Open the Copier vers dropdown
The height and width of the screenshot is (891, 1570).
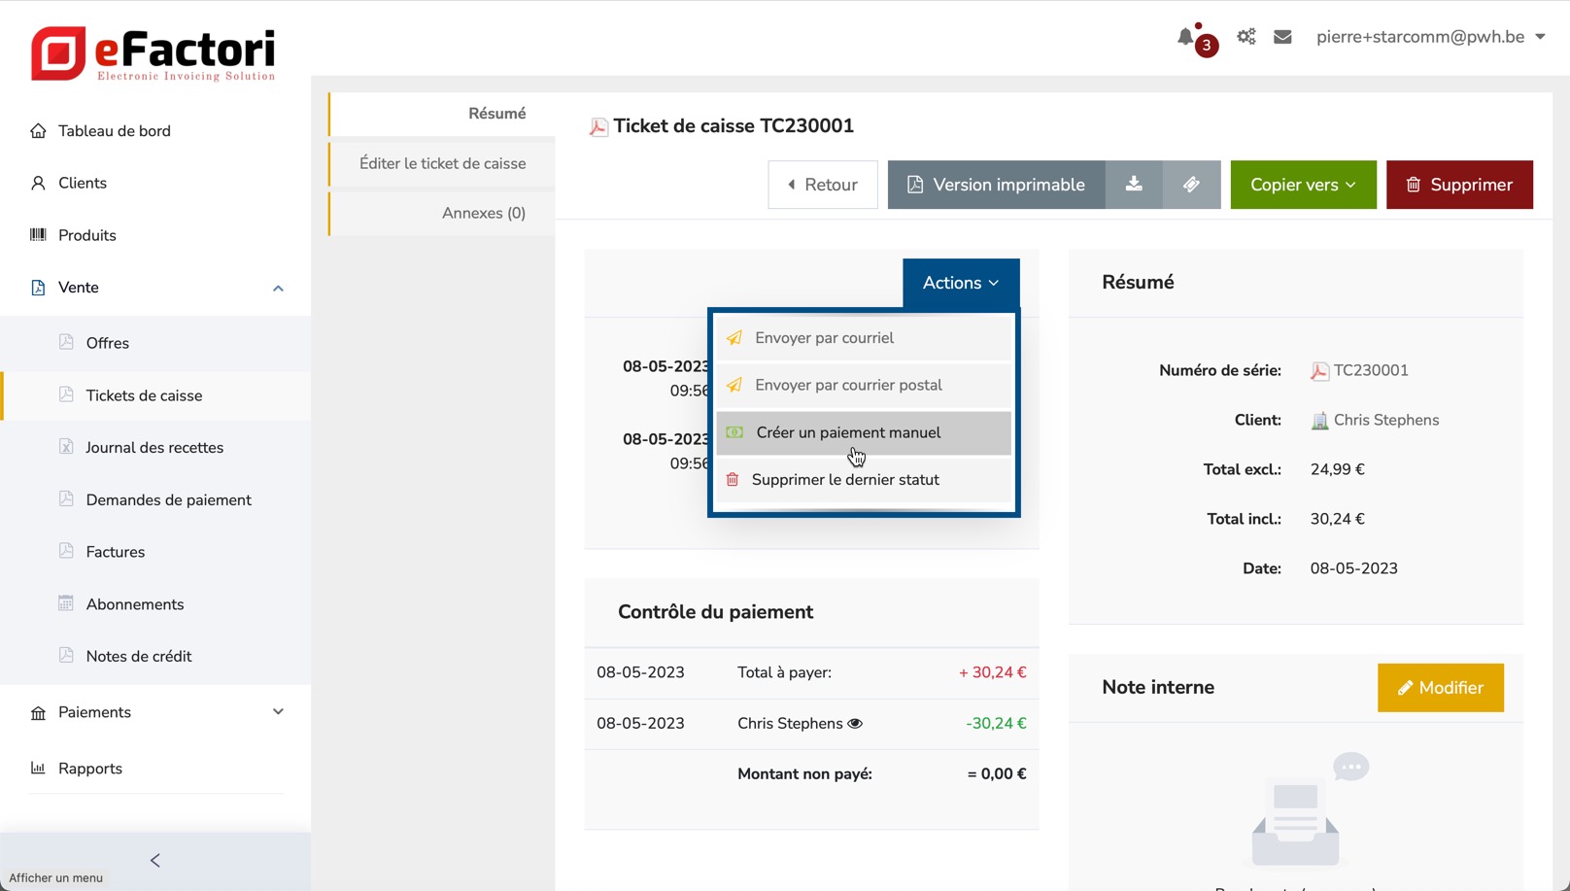coord(1303,185)
